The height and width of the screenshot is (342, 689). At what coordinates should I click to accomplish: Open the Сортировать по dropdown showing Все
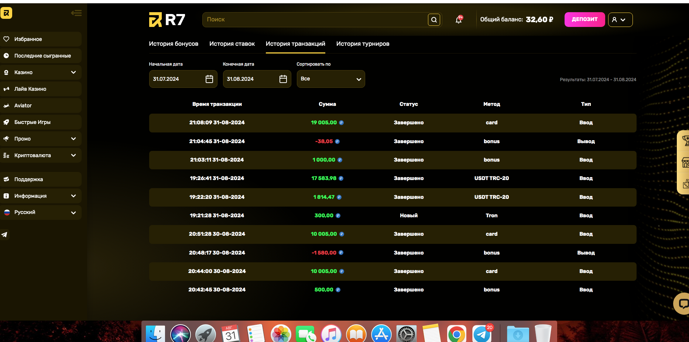(x=331, y=79)
